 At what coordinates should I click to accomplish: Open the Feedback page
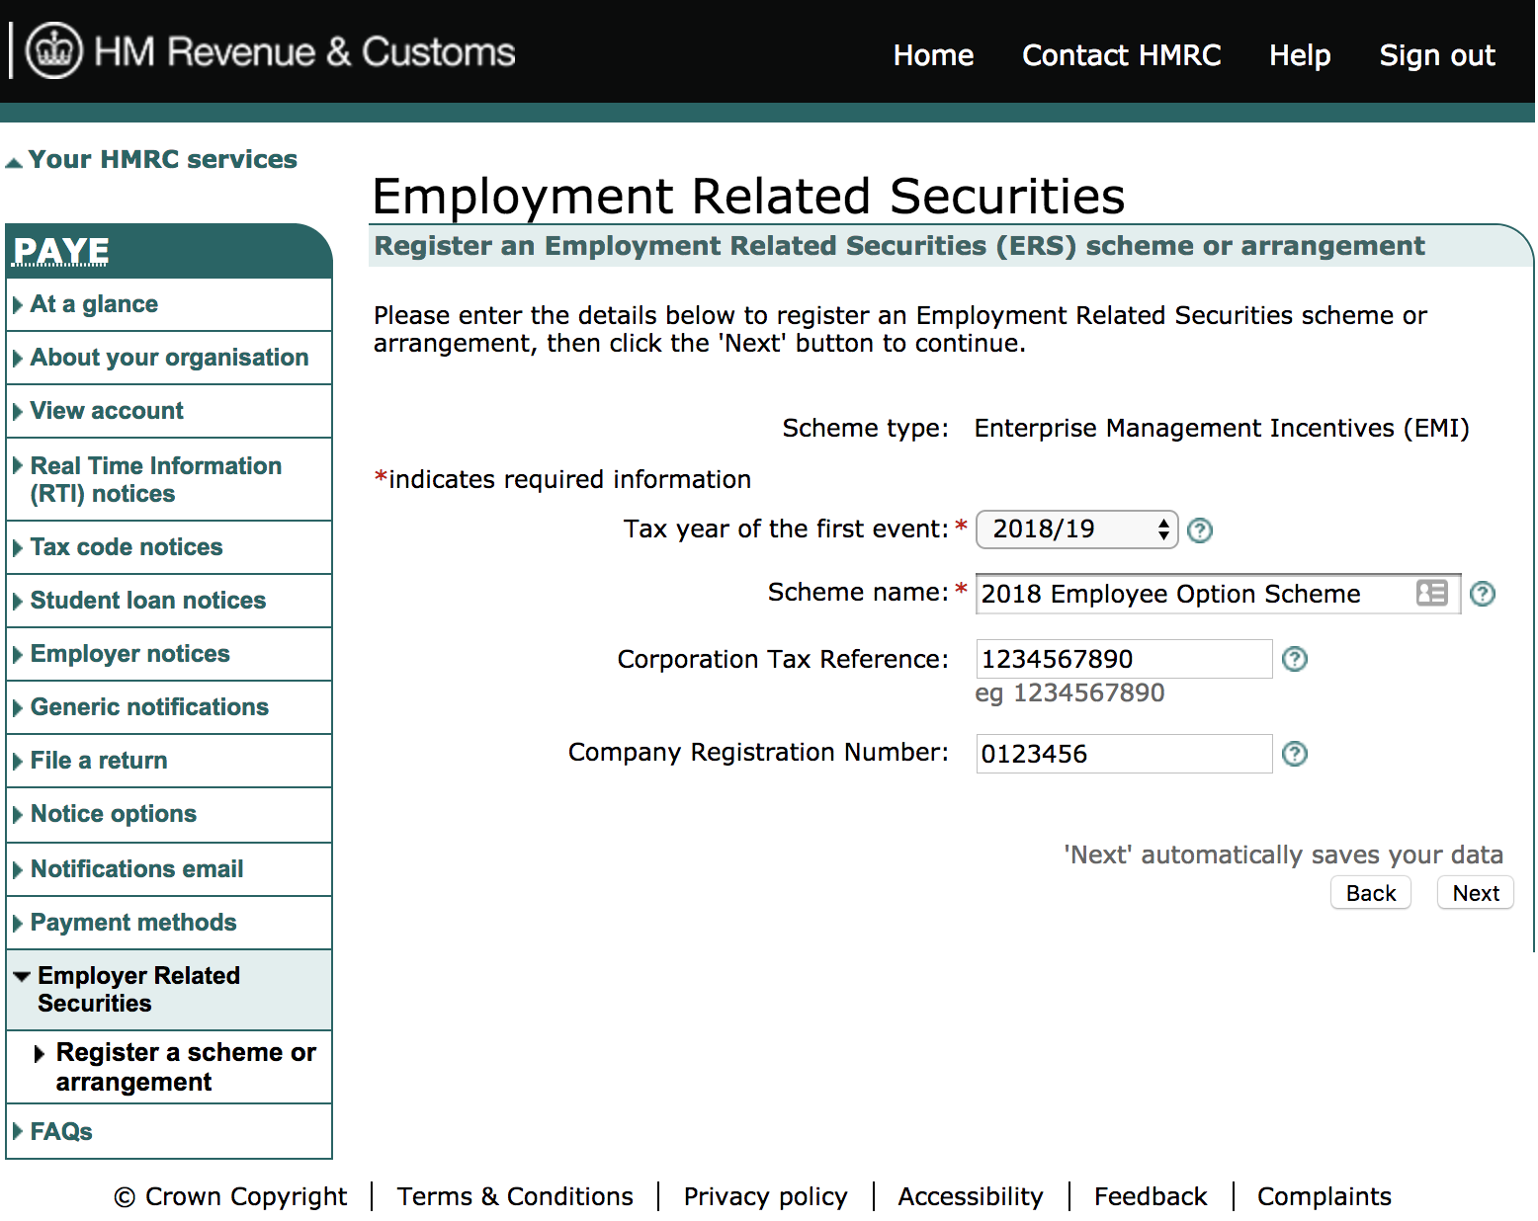coord(1151,1196)
